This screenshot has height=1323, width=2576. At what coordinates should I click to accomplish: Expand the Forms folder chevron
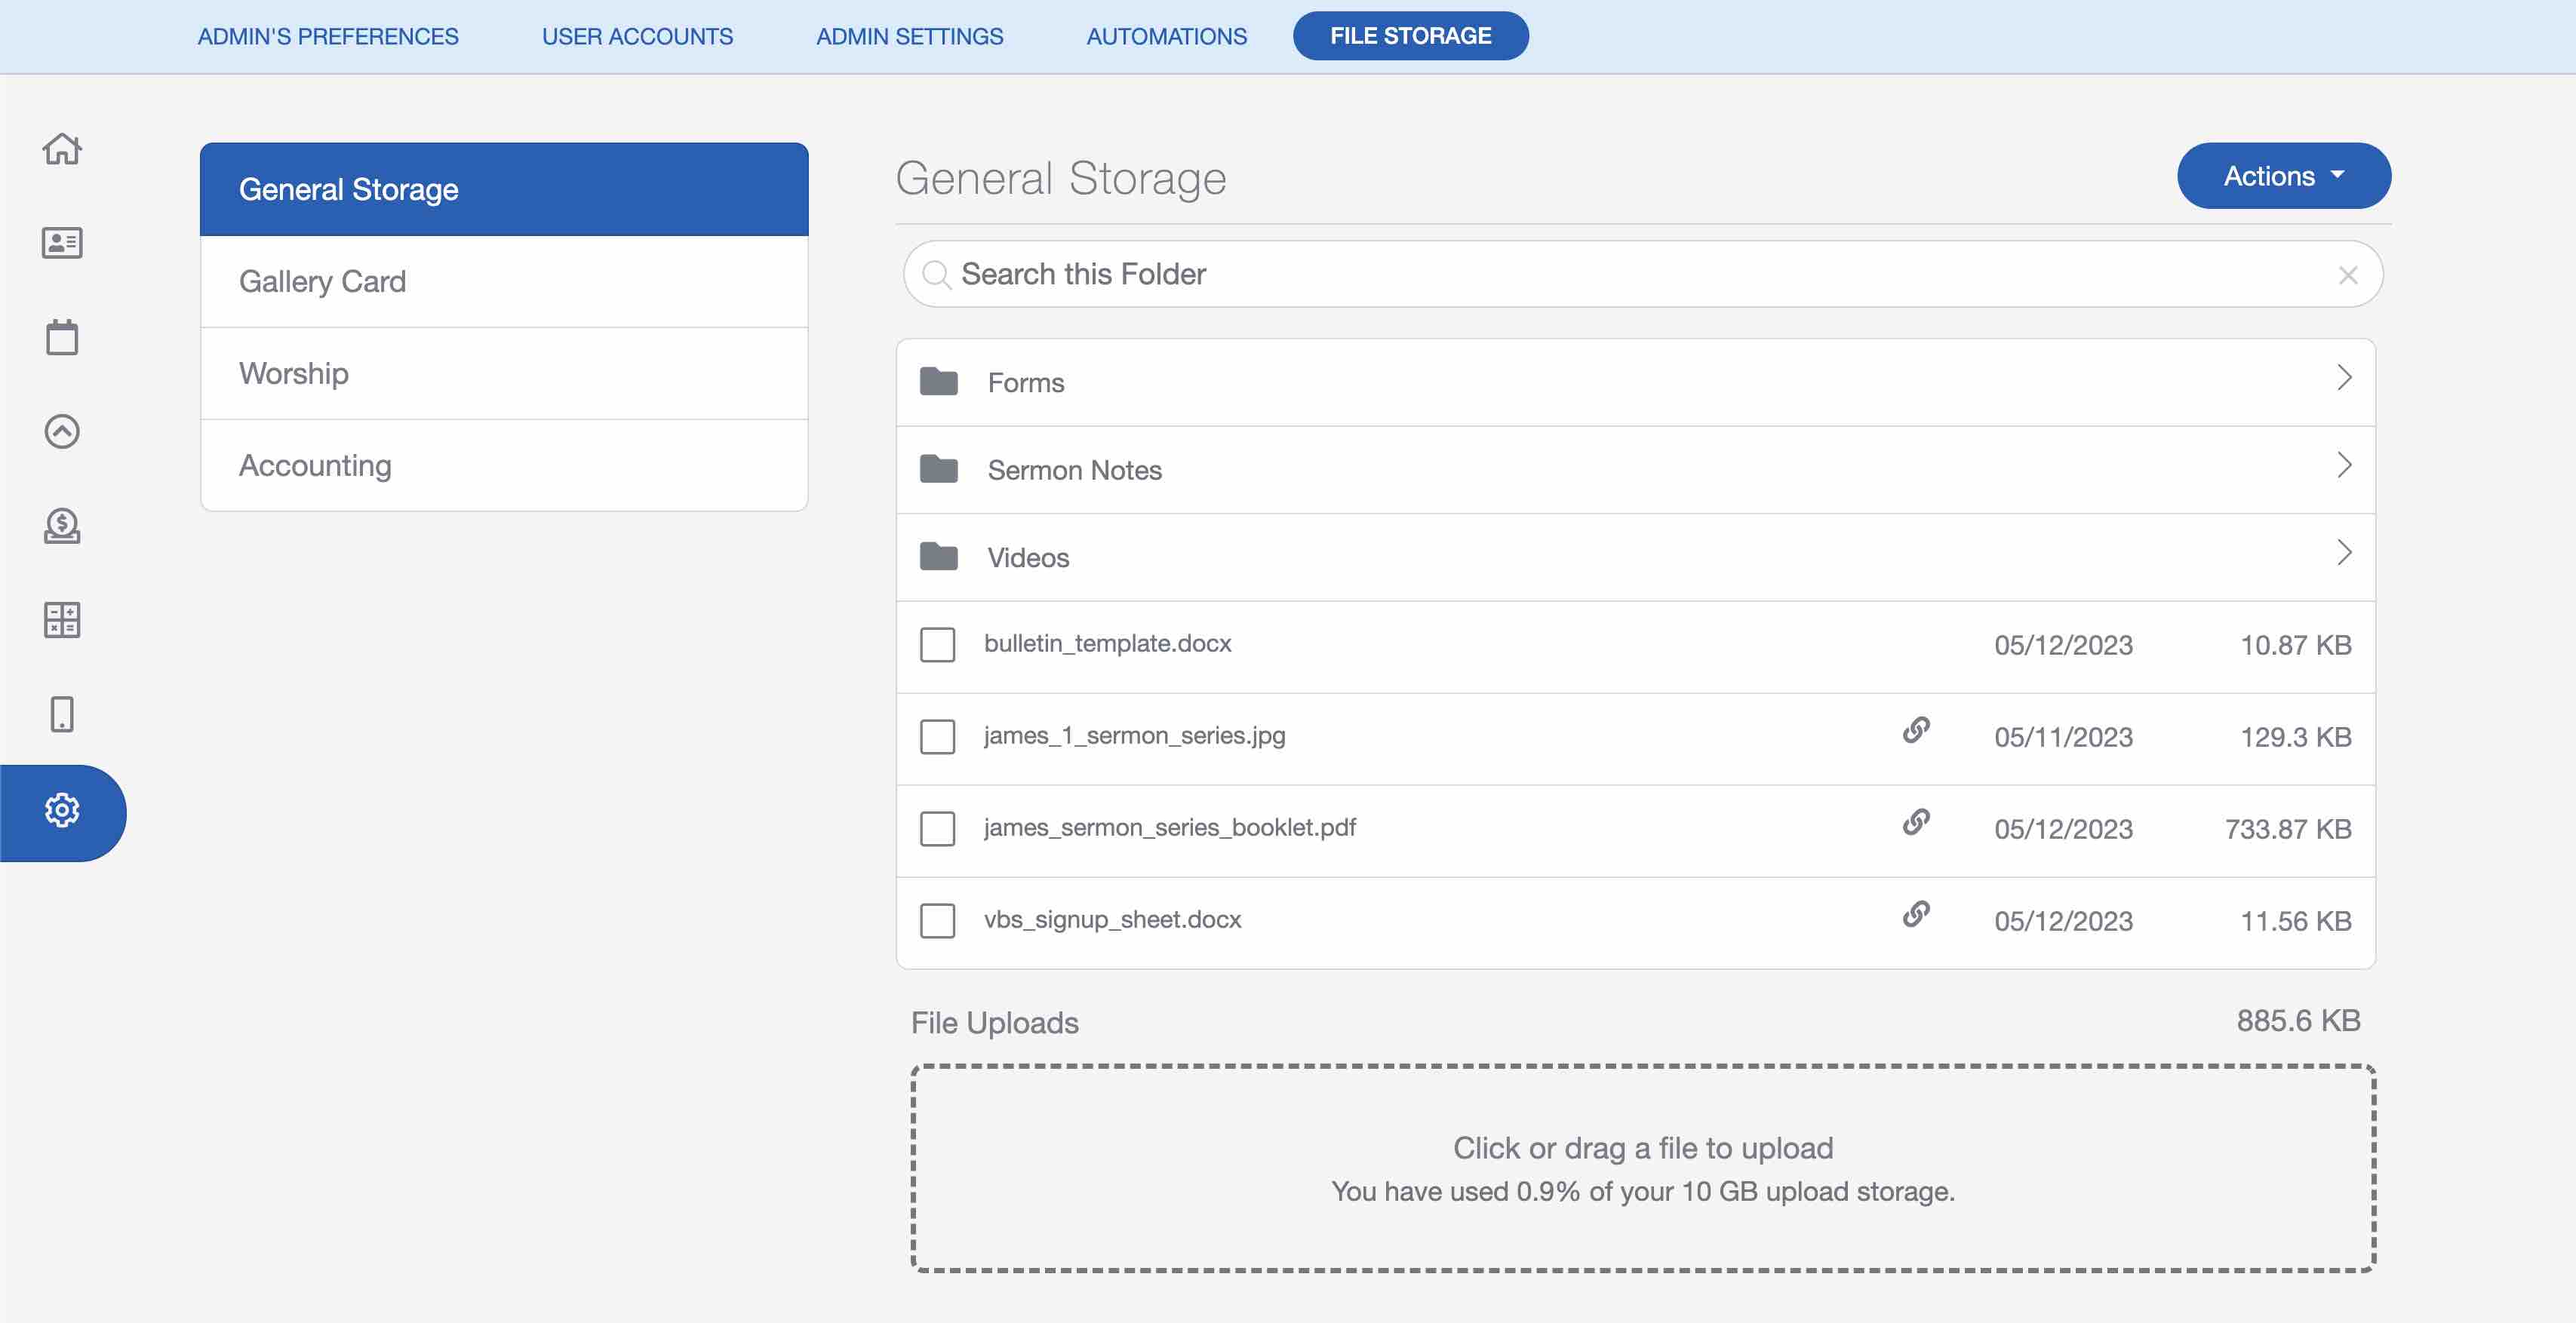[2345, 378]
